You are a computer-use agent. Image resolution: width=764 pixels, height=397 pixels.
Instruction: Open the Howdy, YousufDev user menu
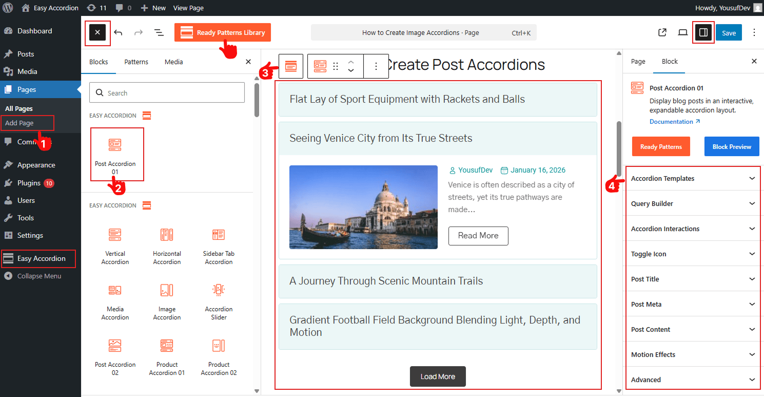[729, 8]
